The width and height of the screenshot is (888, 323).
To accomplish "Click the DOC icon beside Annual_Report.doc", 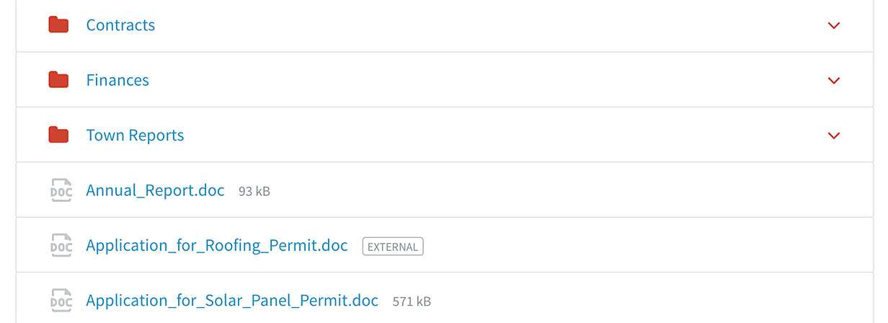I will tap(61, 190).
